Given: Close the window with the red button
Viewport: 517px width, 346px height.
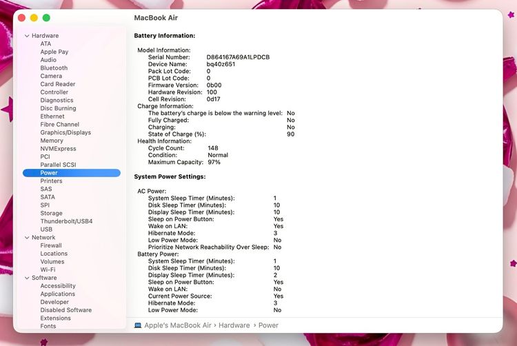Looking at the screenshot, I should click(x=22, y=18).
